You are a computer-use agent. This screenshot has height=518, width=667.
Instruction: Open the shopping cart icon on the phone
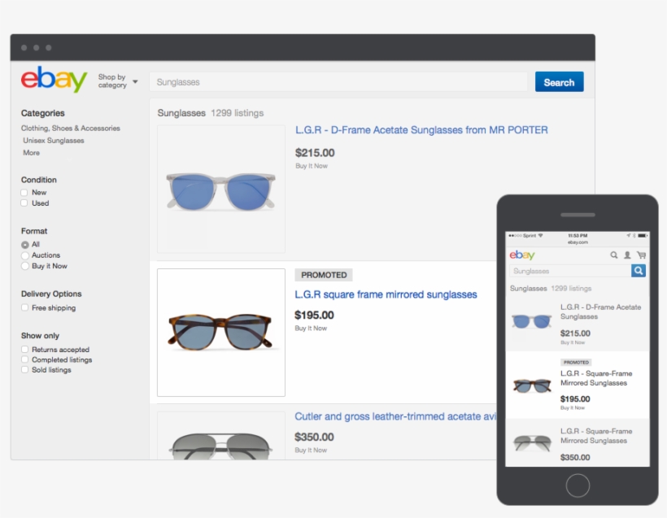642,255
